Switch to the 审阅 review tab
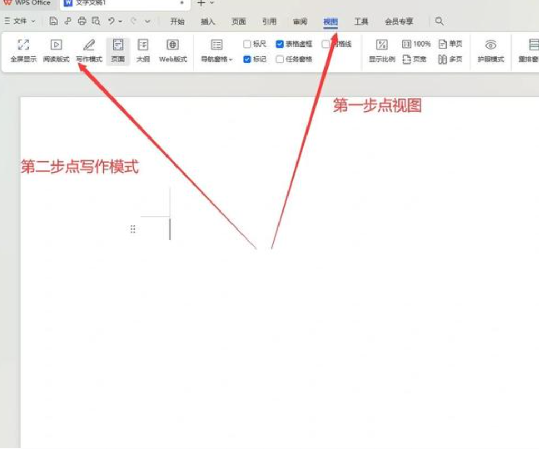539x468 pixels. (300, 22)
